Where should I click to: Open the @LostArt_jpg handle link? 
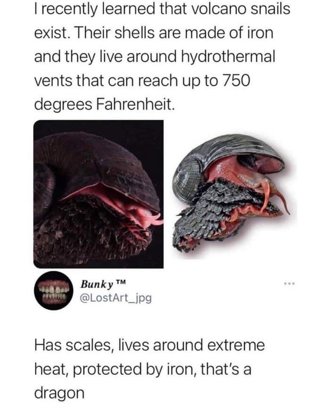[x=116, y=298]
